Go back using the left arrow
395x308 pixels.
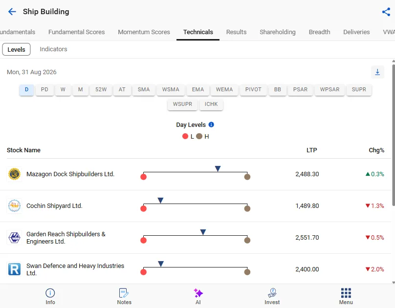[x=12, y=12]
